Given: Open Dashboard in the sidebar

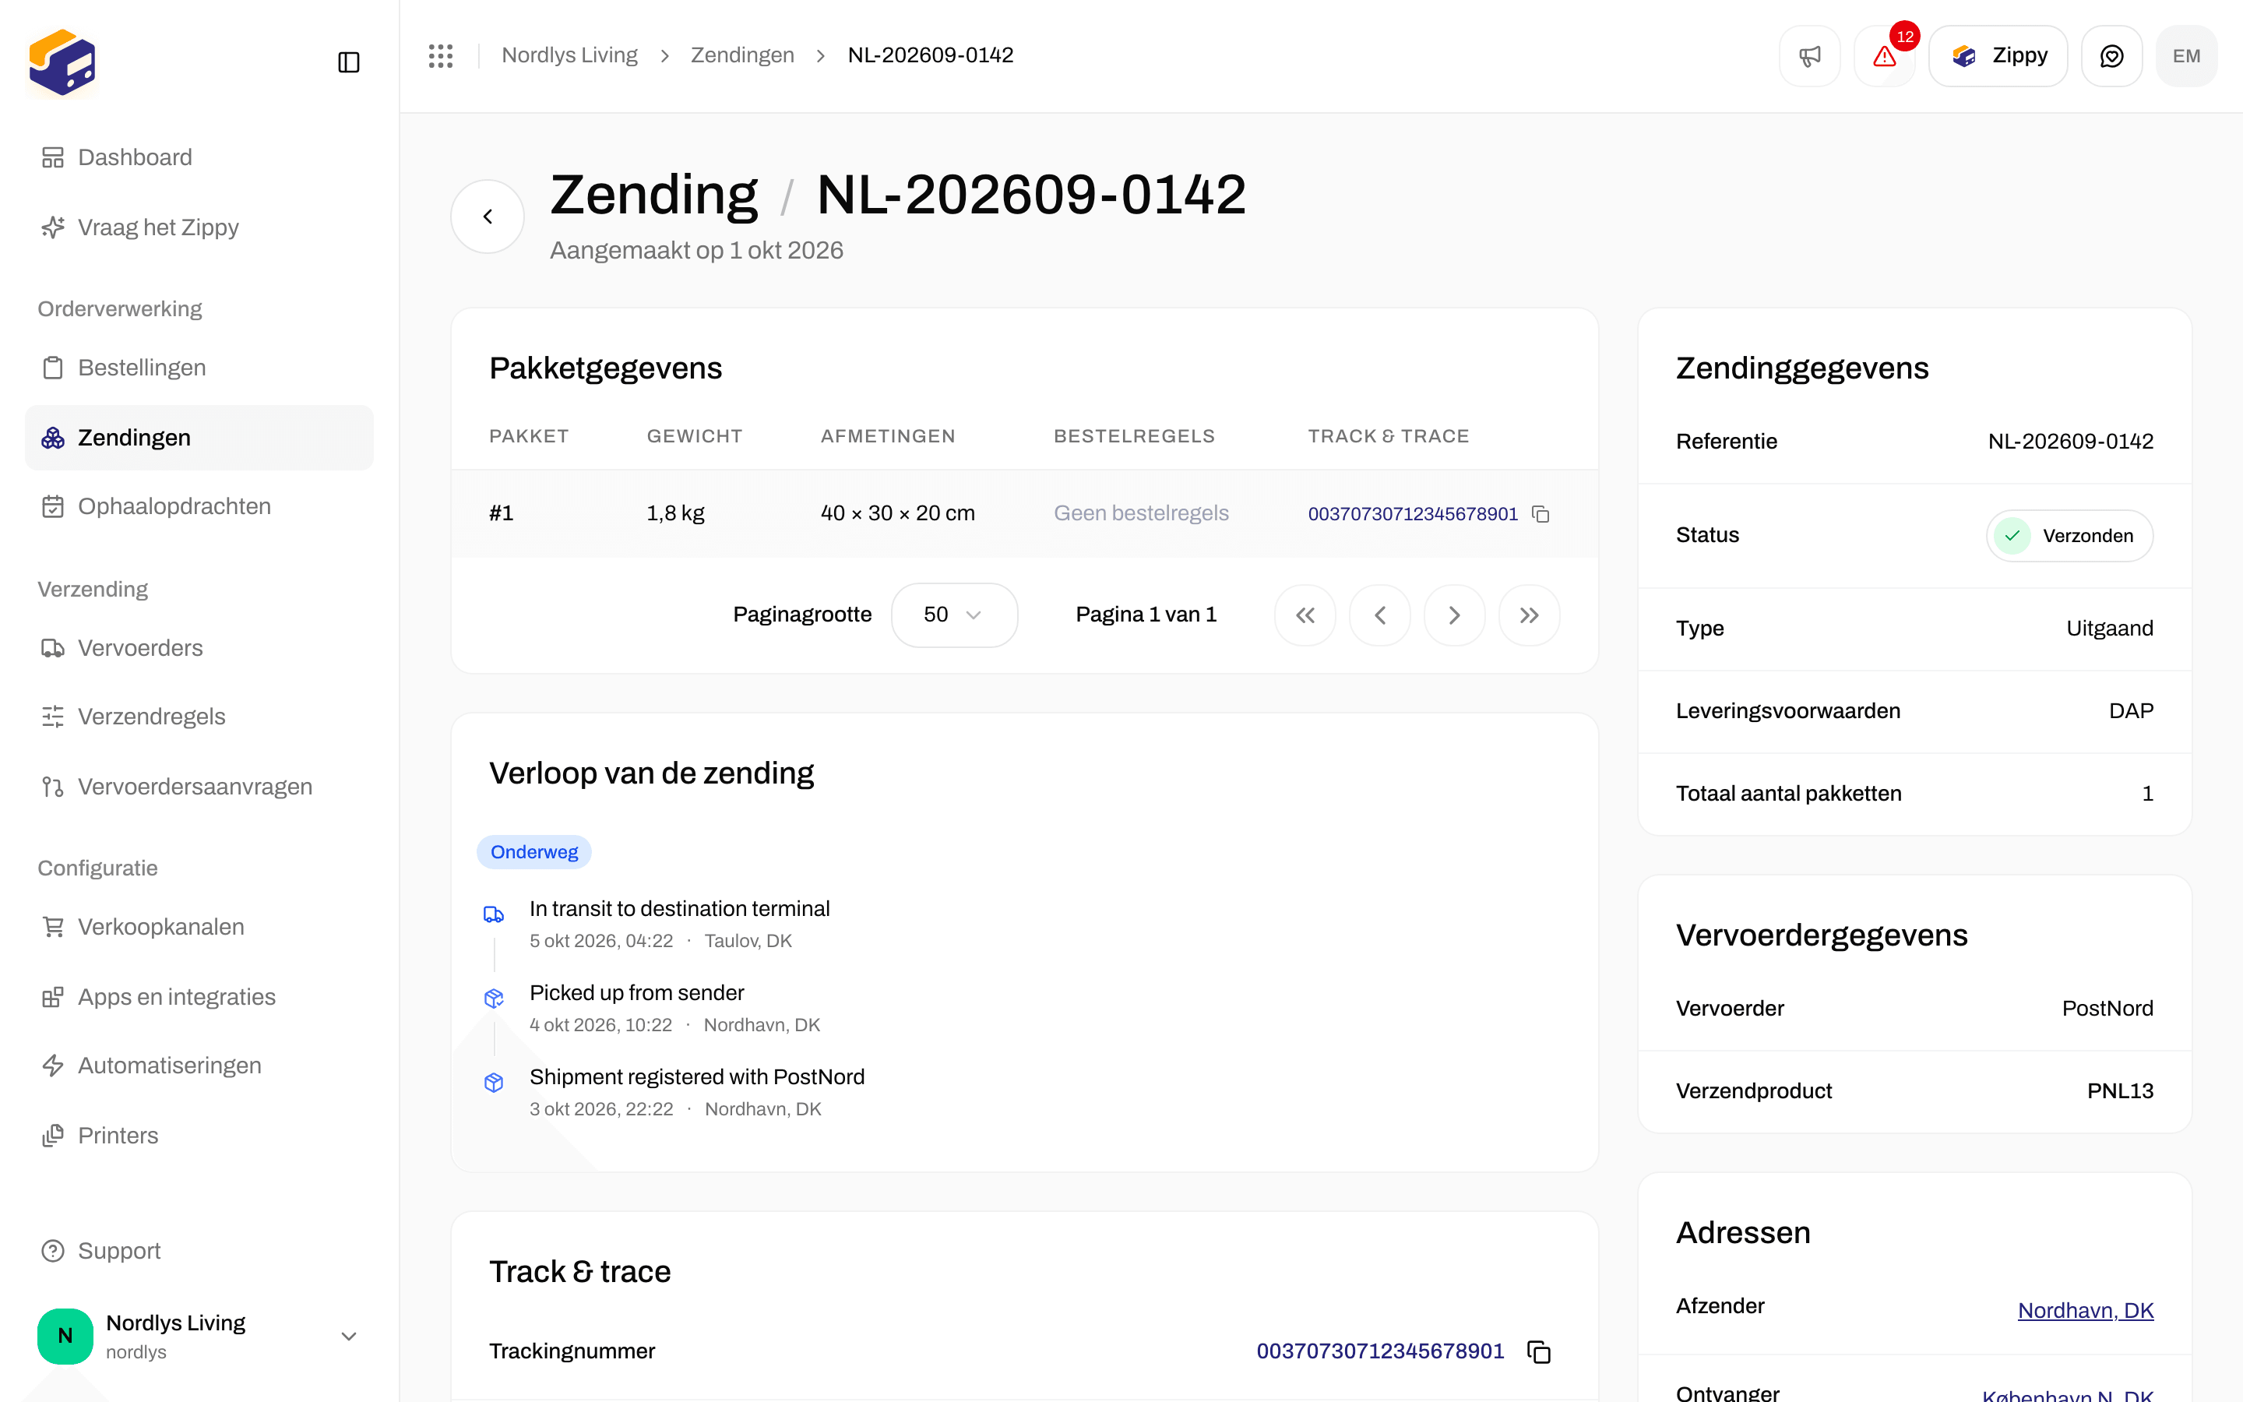Looking at the screenshot, I should (199, 157).
